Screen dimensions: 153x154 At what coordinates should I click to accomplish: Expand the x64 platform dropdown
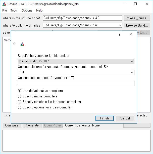click(132, 72)
